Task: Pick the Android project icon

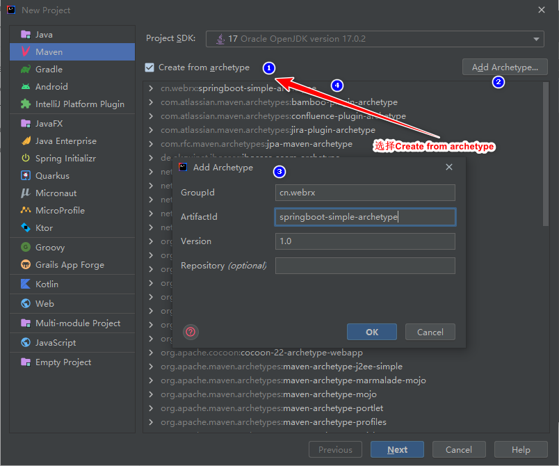Action: [x=26, y=87]
